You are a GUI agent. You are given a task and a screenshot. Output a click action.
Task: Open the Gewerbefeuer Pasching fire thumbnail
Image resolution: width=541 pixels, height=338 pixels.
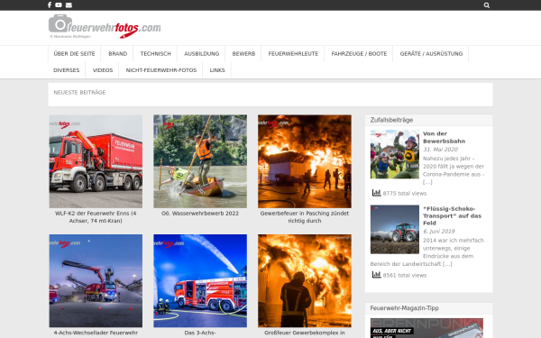pos(305,161)
